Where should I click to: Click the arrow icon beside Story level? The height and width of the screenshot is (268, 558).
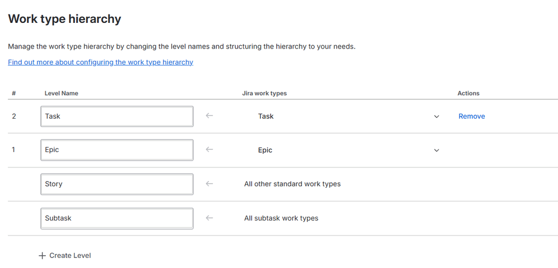(x=210, y=184)
